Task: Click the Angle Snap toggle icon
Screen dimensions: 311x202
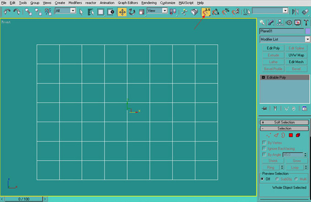Action: point(216,12)
